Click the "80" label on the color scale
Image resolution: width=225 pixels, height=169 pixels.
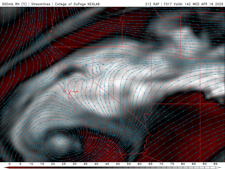click(x=183, y=164)
